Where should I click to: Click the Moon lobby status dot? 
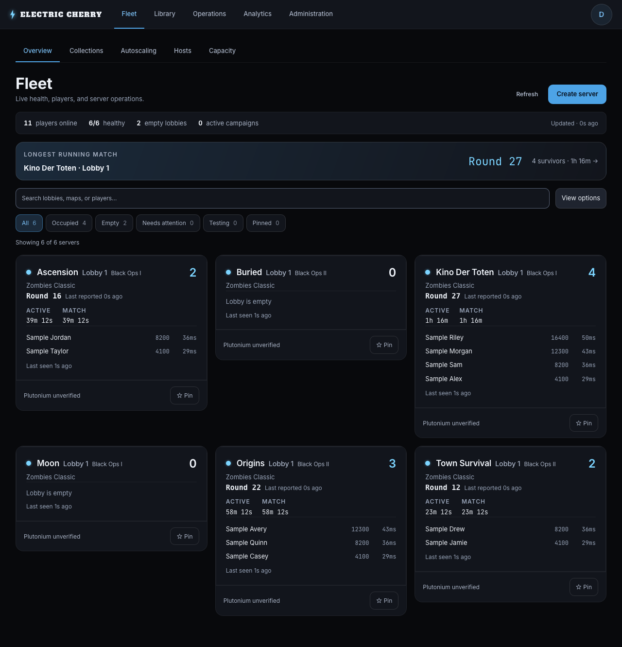(x=29, y=463)
